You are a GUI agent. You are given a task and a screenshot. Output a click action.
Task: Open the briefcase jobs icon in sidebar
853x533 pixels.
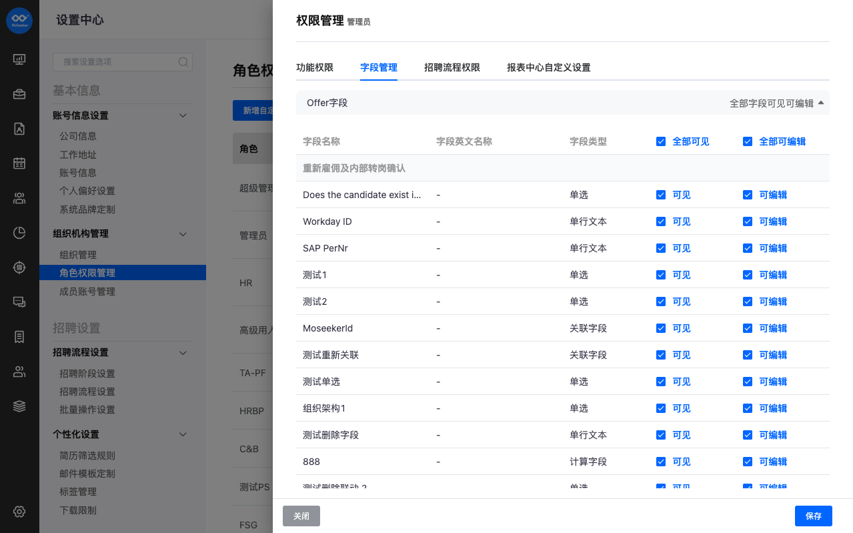[x=19, y=94]
